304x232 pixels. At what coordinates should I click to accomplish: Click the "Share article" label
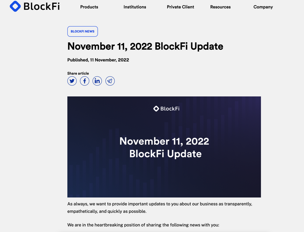[x=78, y=73]
